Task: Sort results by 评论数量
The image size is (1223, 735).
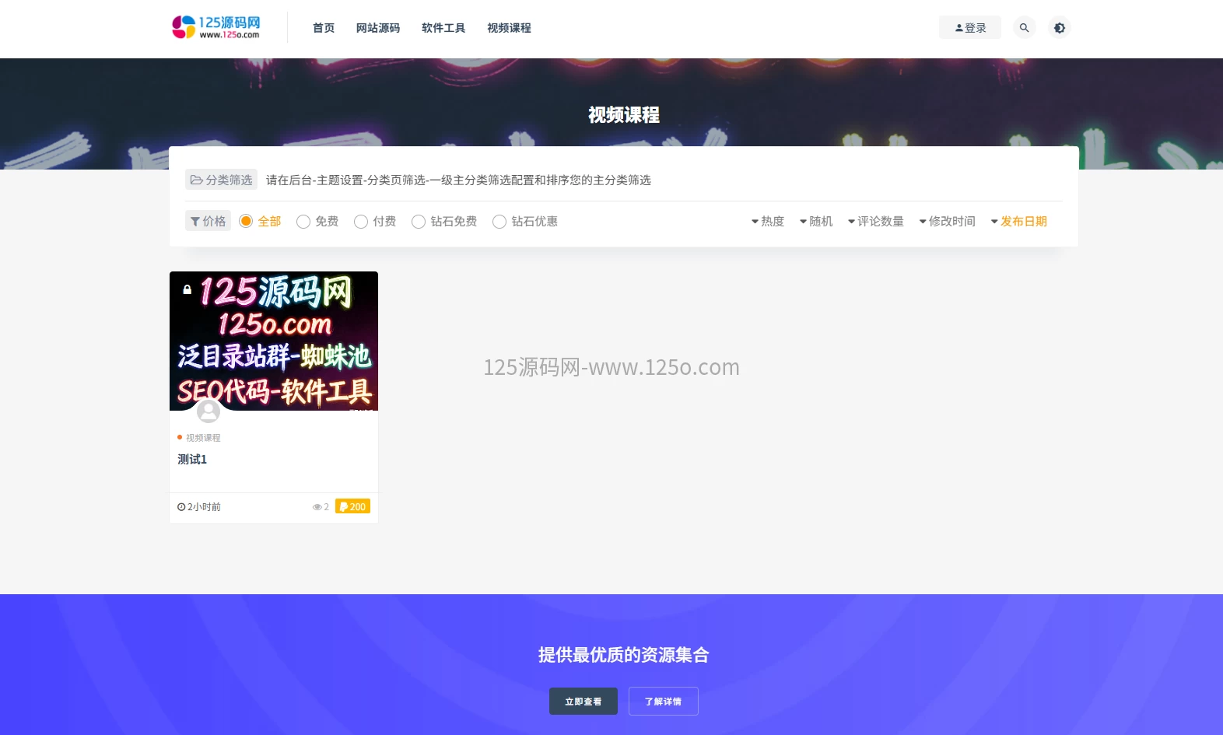Action: click(875, 222)
